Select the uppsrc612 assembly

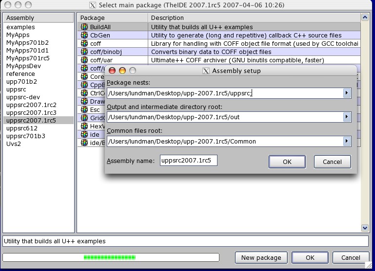pyautogui.click(x=22, y=128)
